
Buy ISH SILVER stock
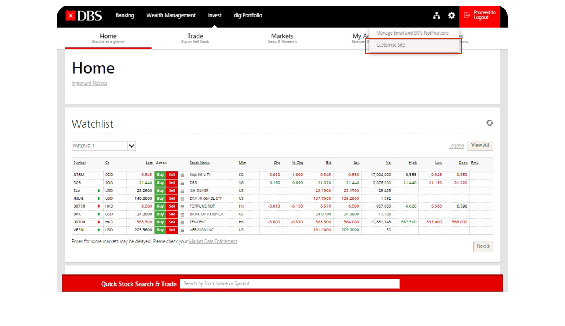tap(160, 191)
